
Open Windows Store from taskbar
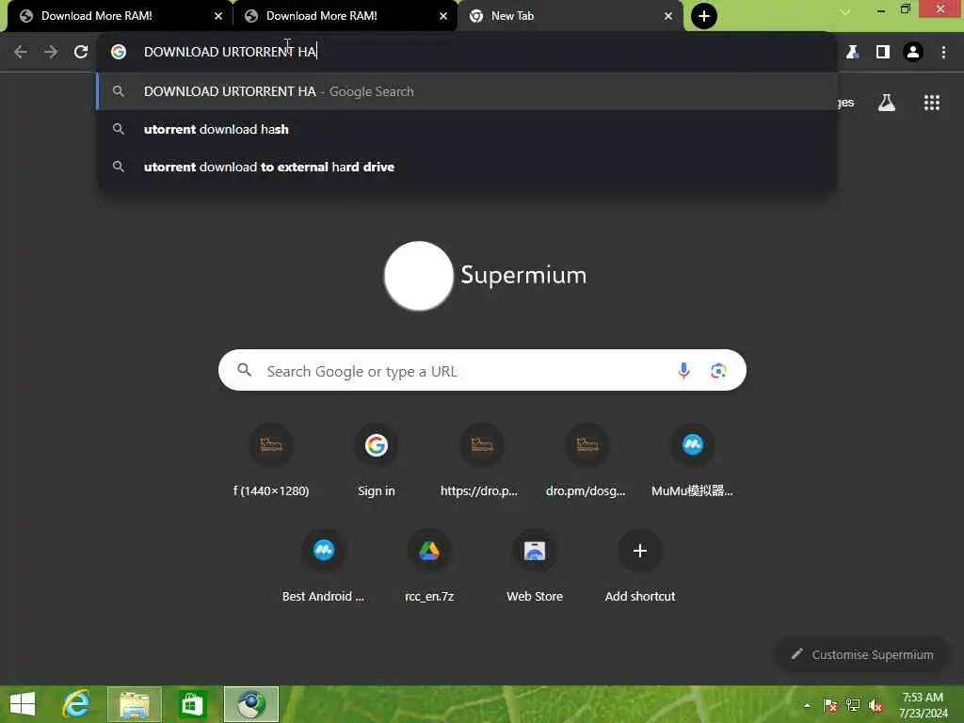192,704
